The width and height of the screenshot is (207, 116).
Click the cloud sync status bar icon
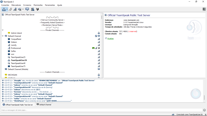pyautogui.click(x=173, y=115)
